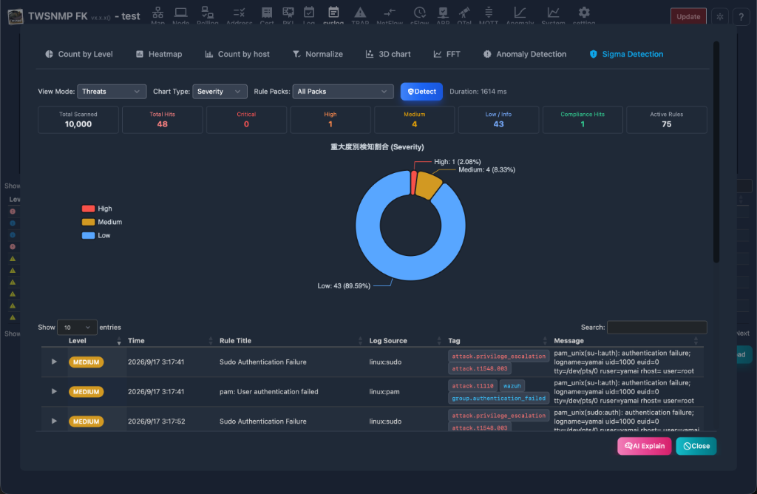Toggle the High series in chart legend
The image size is (757, 494).
(97, 209)
